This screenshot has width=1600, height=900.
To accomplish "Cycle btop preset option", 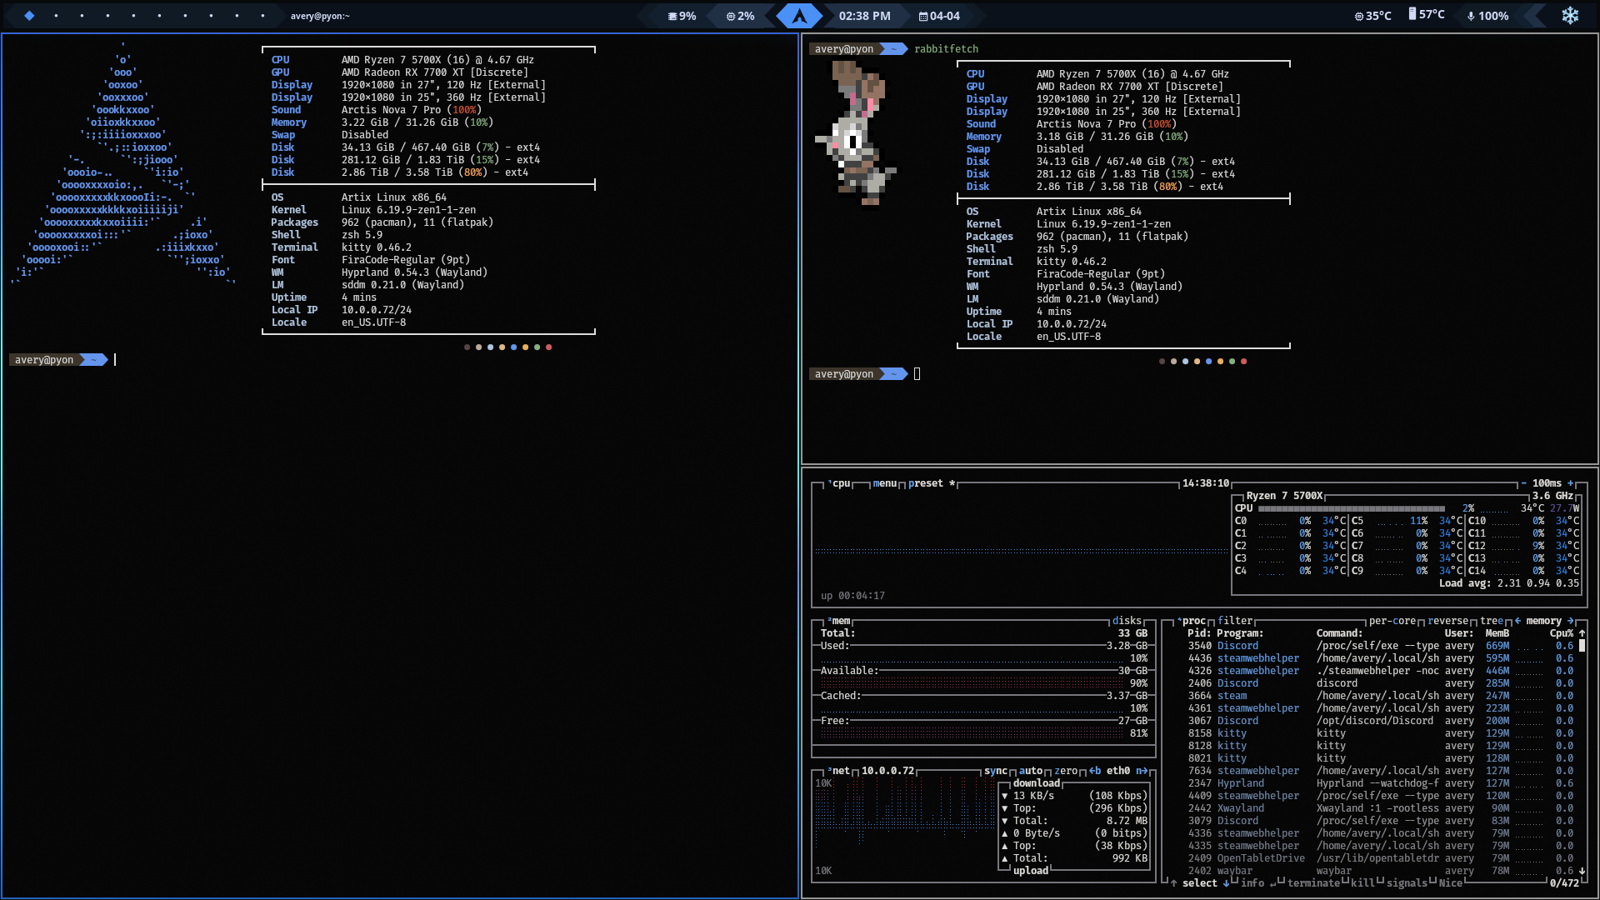I will point(925,483).
